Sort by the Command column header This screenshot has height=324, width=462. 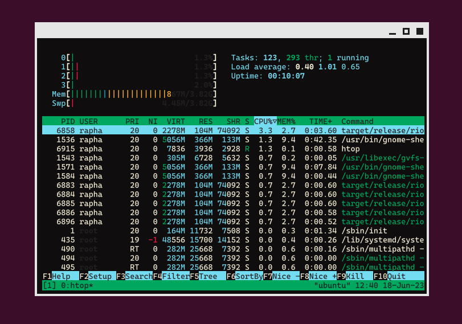point(357,121)
